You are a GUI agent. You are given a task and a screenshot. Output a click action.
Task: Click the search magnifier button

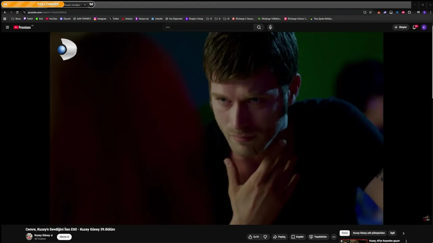coord(259,27)
